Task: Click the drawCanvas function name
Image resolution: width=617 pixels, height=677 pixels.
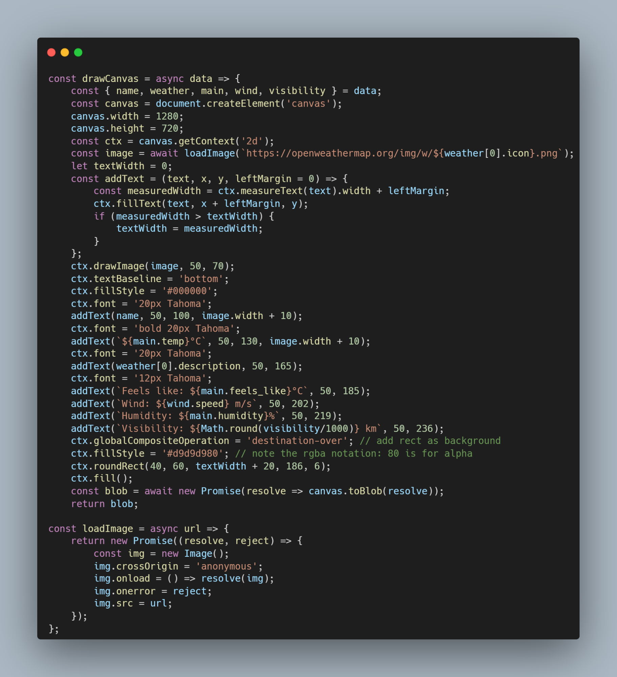Action: [110, 79]
